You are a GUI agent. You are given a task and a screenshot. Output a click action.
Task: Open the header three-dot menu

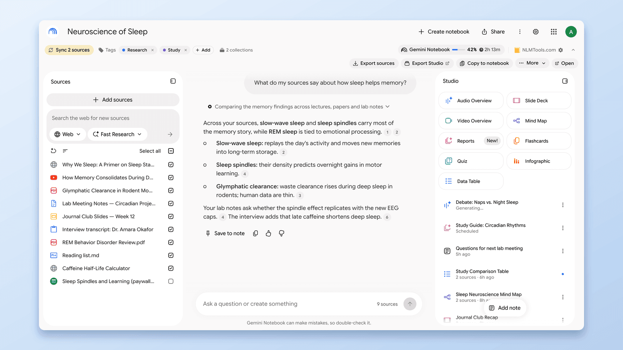520,32
